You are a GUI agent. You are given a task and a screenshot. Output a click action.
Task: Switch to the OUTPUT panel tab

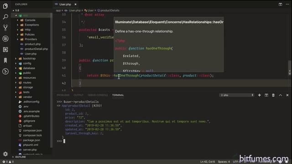(x=78, y=95)
